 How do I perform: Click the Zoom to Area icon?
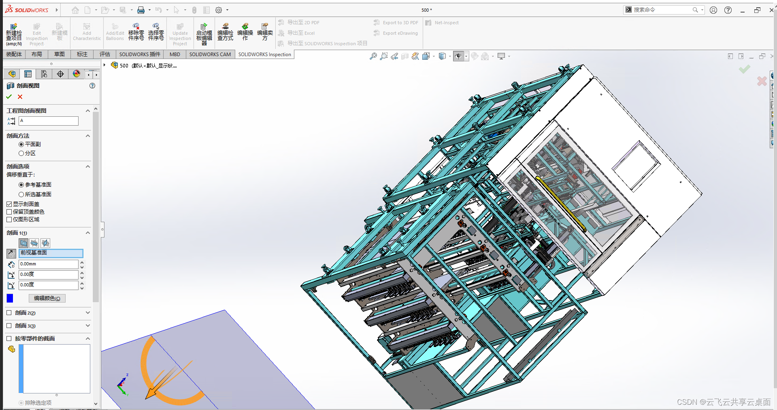point(384,56)
